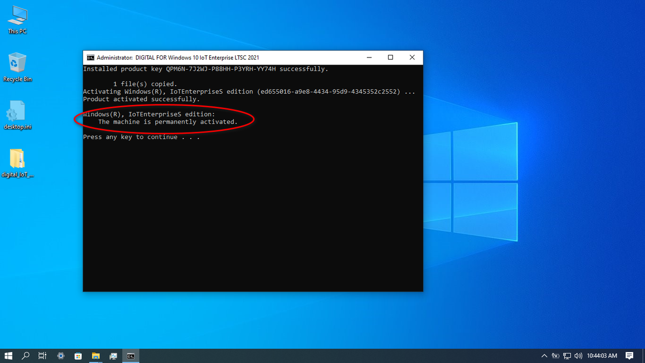Select Command Prompt taskbar button

(x=131, y=356)
